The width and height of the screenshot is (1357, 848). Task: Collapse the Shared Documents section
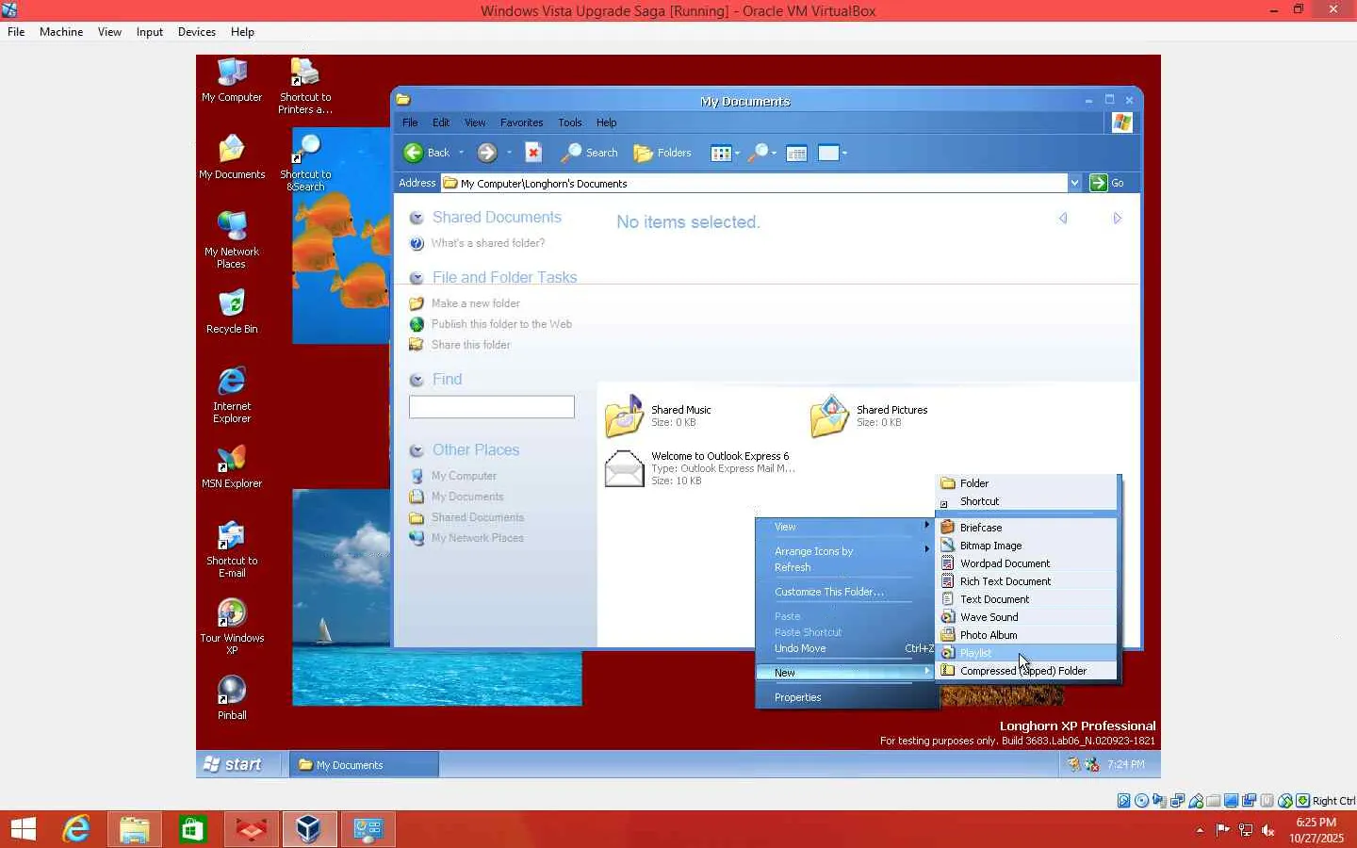(417, 218)
